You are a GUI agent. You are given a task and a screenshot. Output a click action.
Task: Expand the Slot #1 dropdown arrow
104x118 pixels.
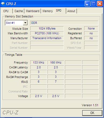point(25,23)
